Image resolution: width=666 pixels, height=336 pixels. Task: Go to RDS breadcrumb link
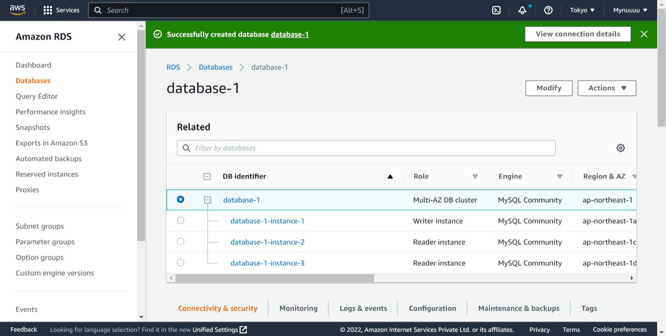pyautogui.click(x=173, y=67)
